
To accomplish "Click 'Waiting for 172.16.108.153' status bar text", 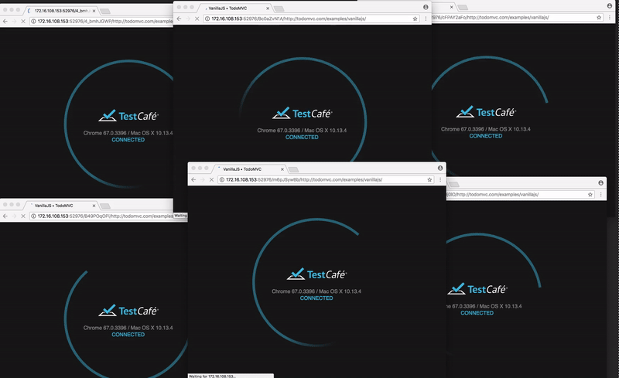I will (212, 376).
